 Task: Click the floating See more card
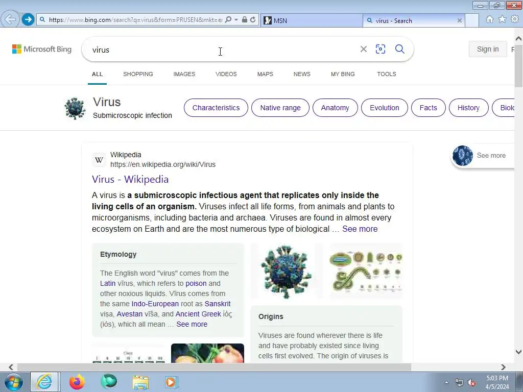click(482, 155)
